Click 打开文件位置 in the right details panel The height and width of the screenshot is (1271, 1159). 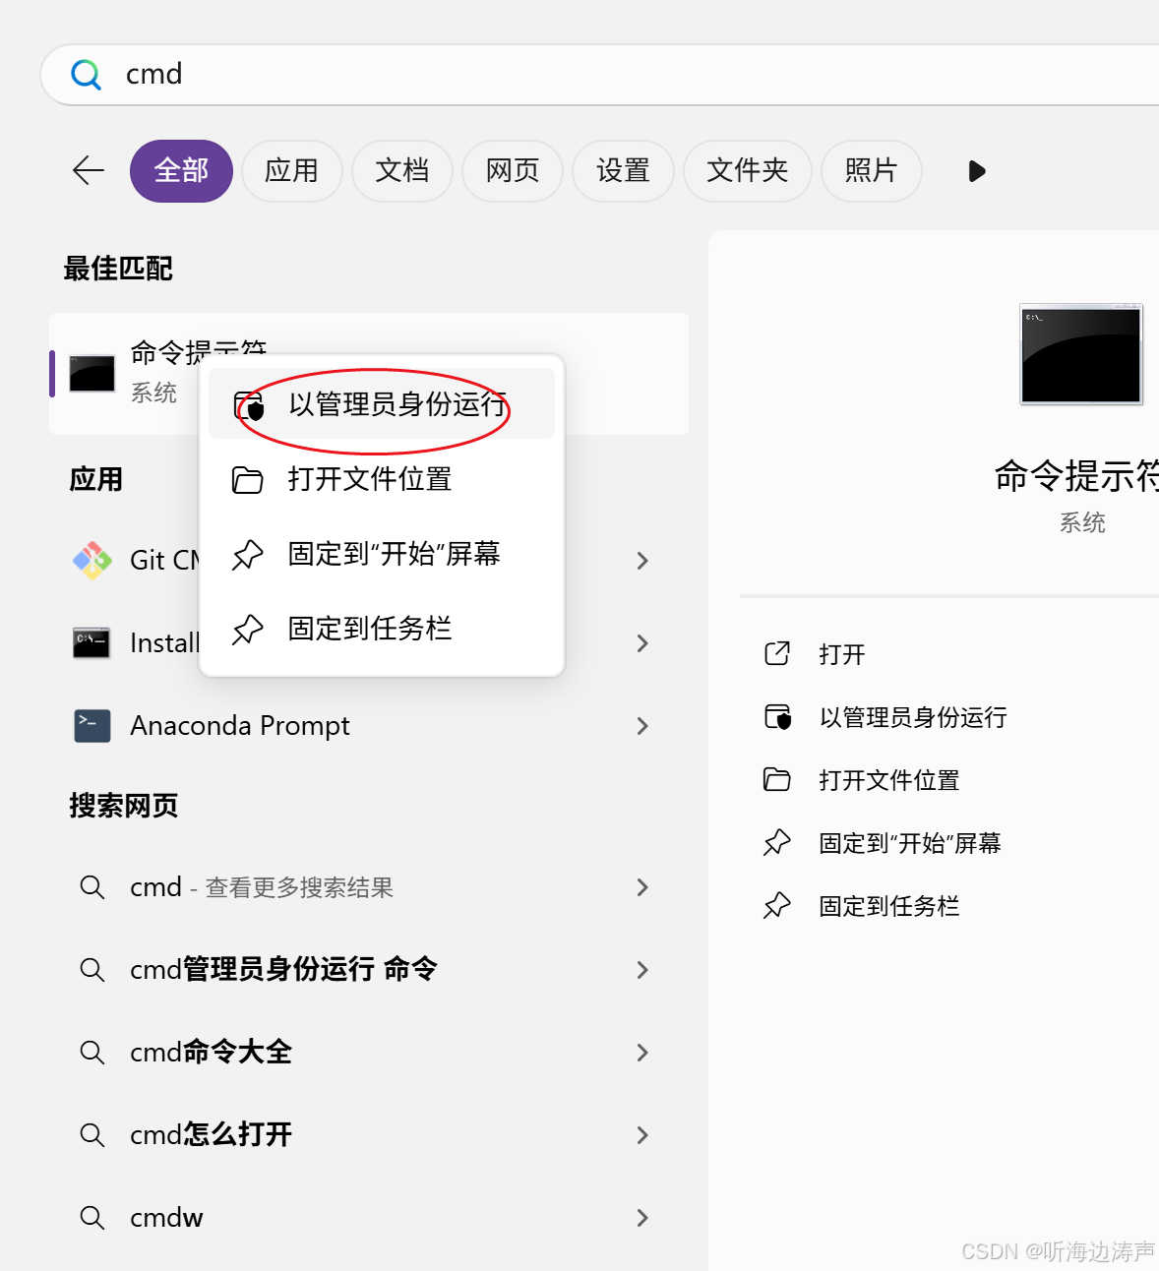point(889,780)
